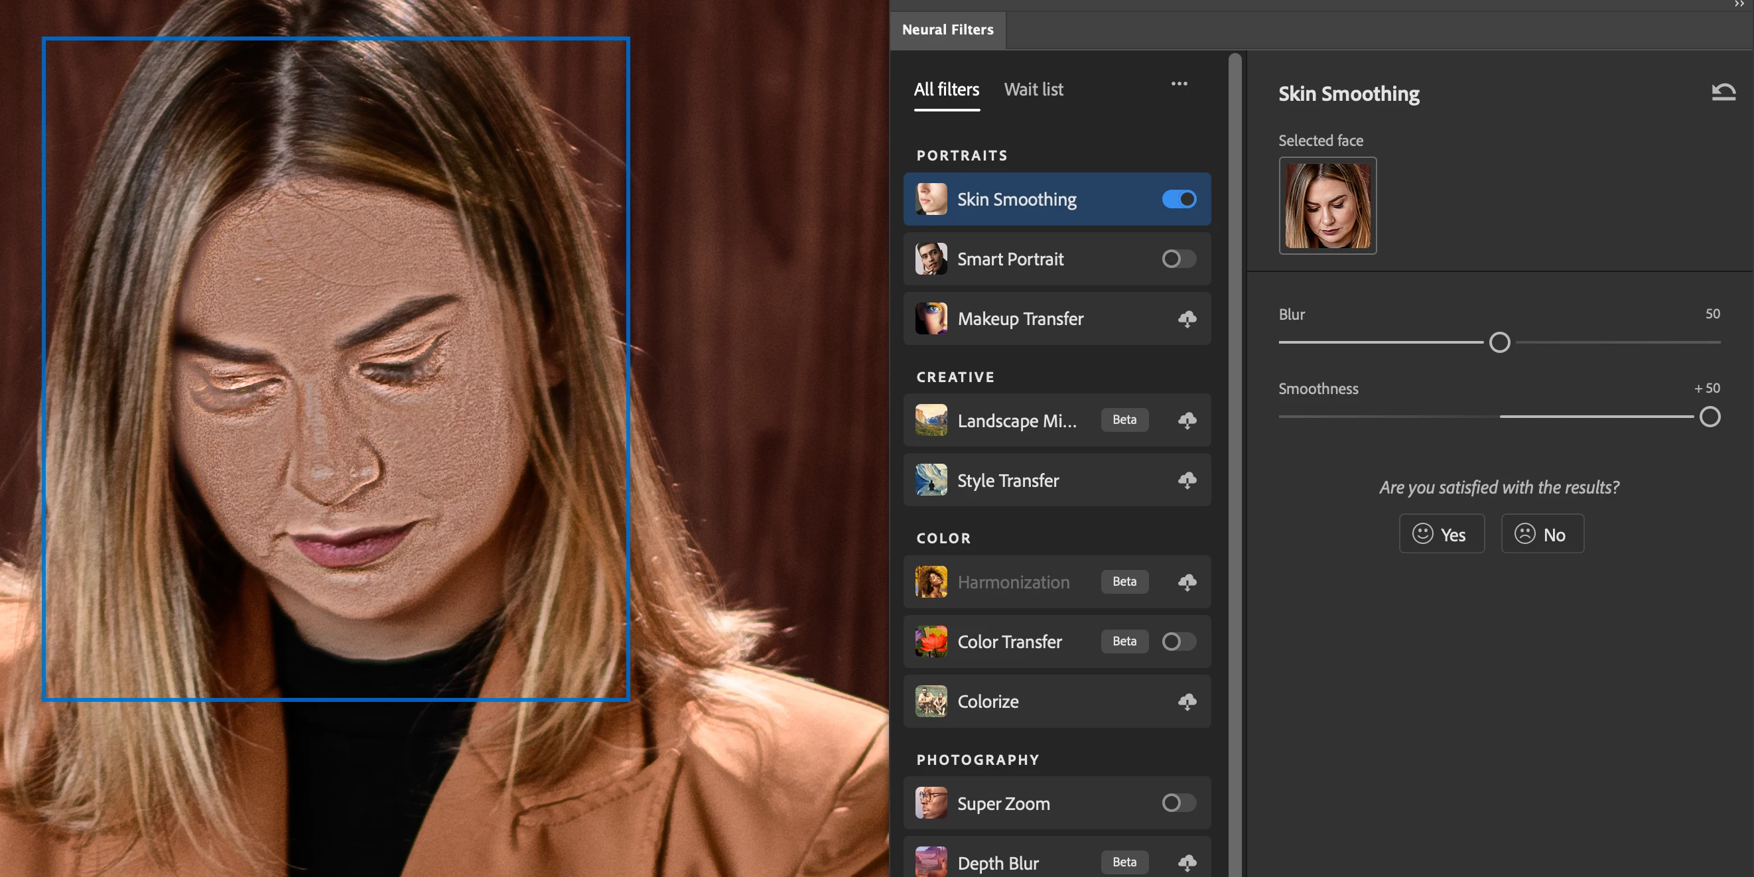The image size is (1754, 877).
Task: Download the Harmonization filter
Action: click(x=1187, y=582)
